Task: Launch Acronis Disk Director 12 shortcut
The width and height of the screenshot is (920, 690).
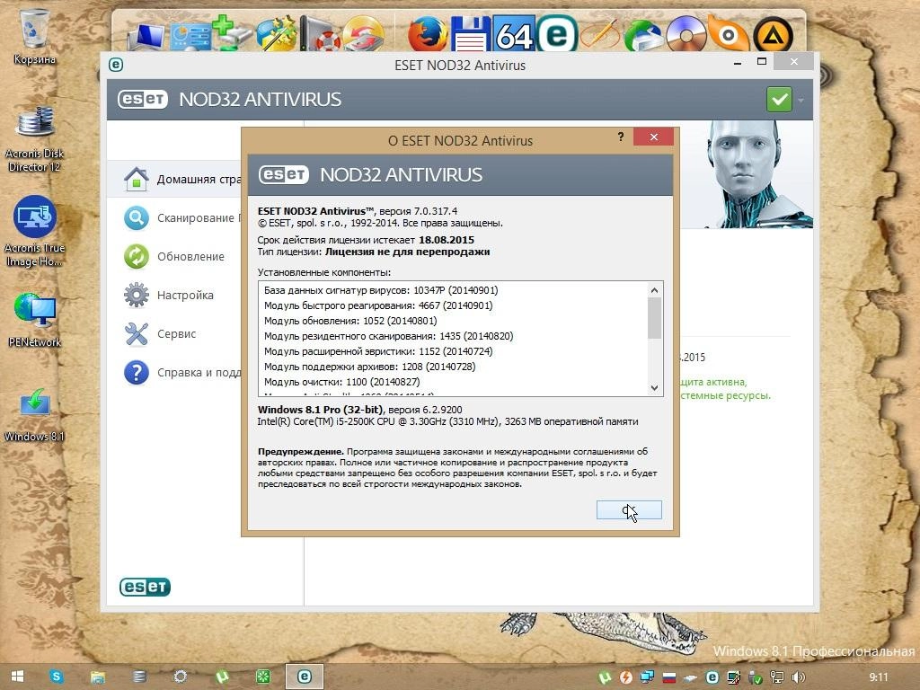Action: (35, 139)
